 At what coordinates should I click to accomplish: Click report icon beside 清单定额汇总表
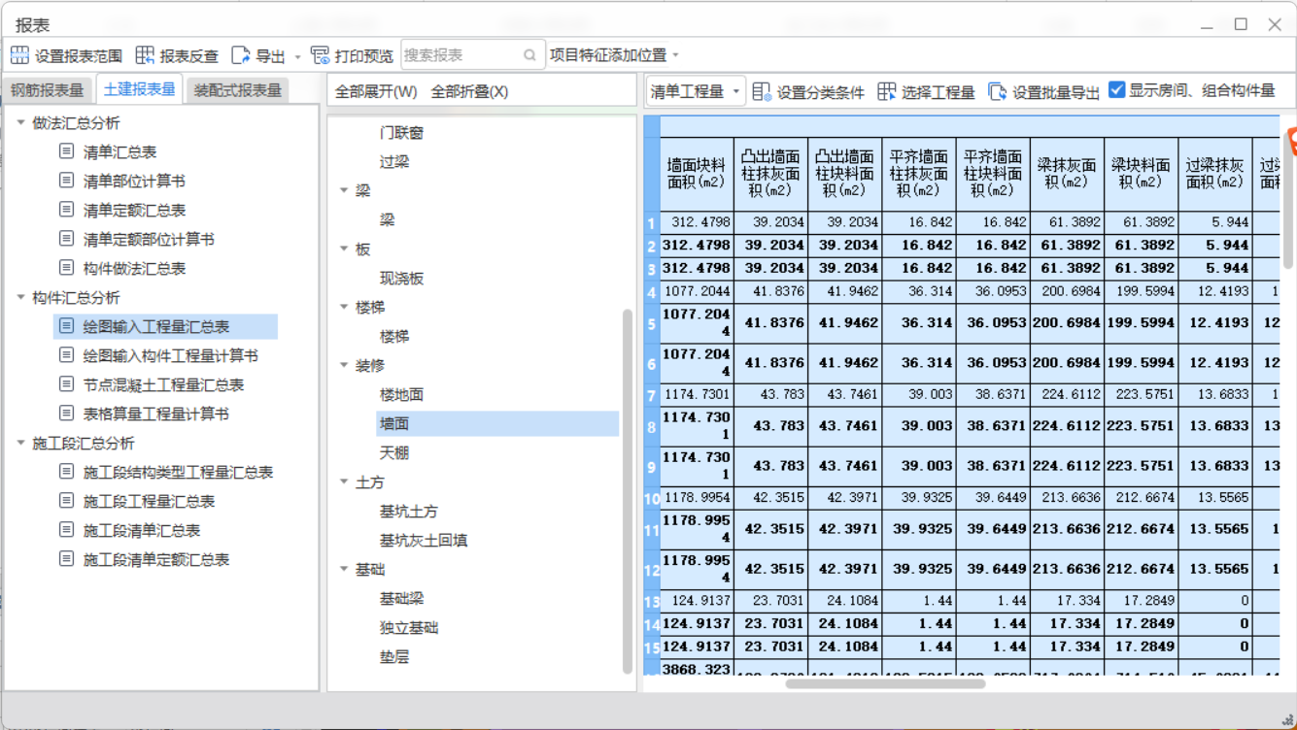pos(66,210)
